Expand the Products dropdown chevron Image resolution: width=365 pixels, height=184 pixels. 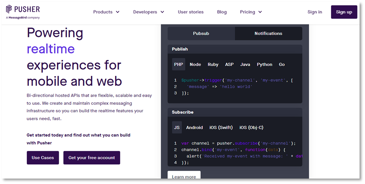(x=118, y=12)
